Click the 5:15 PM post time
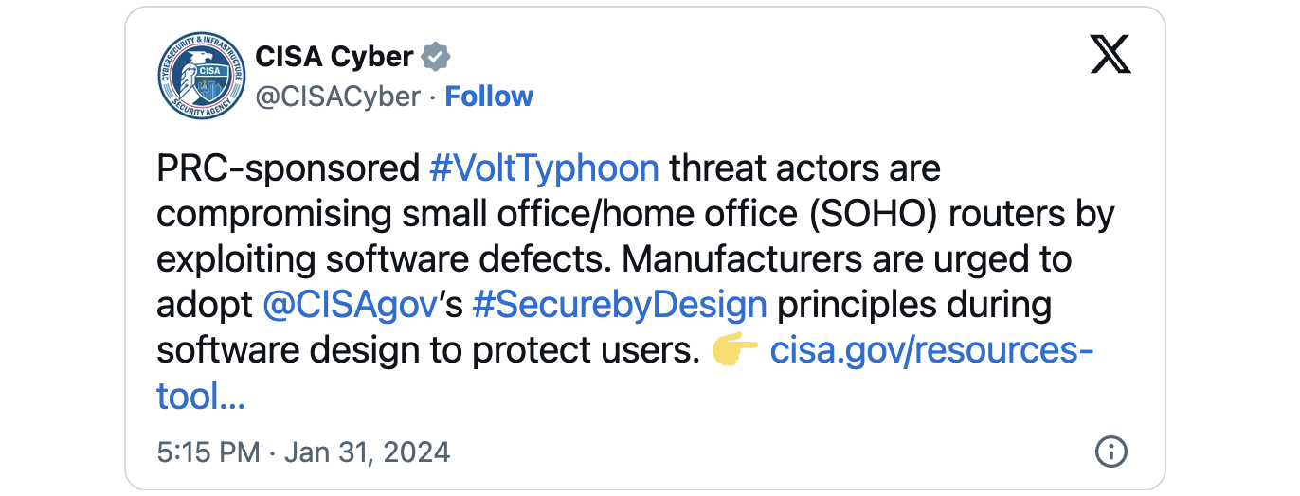This screenshot has width=1300, height=496. coord(208,452)
